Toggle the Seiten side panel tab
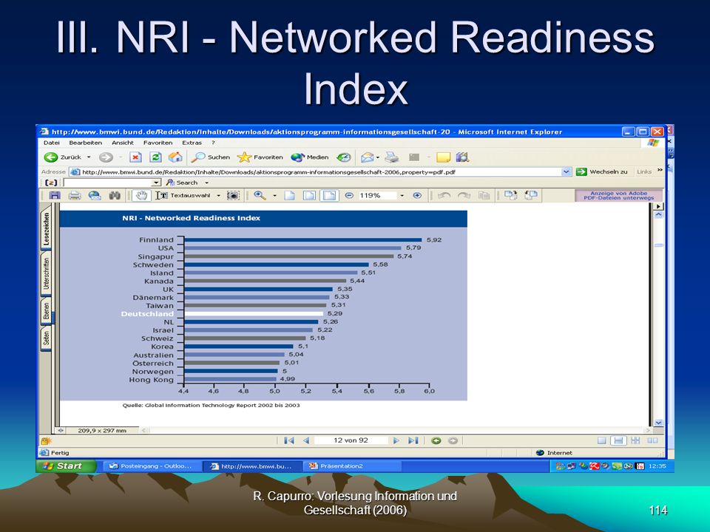 tap(46, 338)
